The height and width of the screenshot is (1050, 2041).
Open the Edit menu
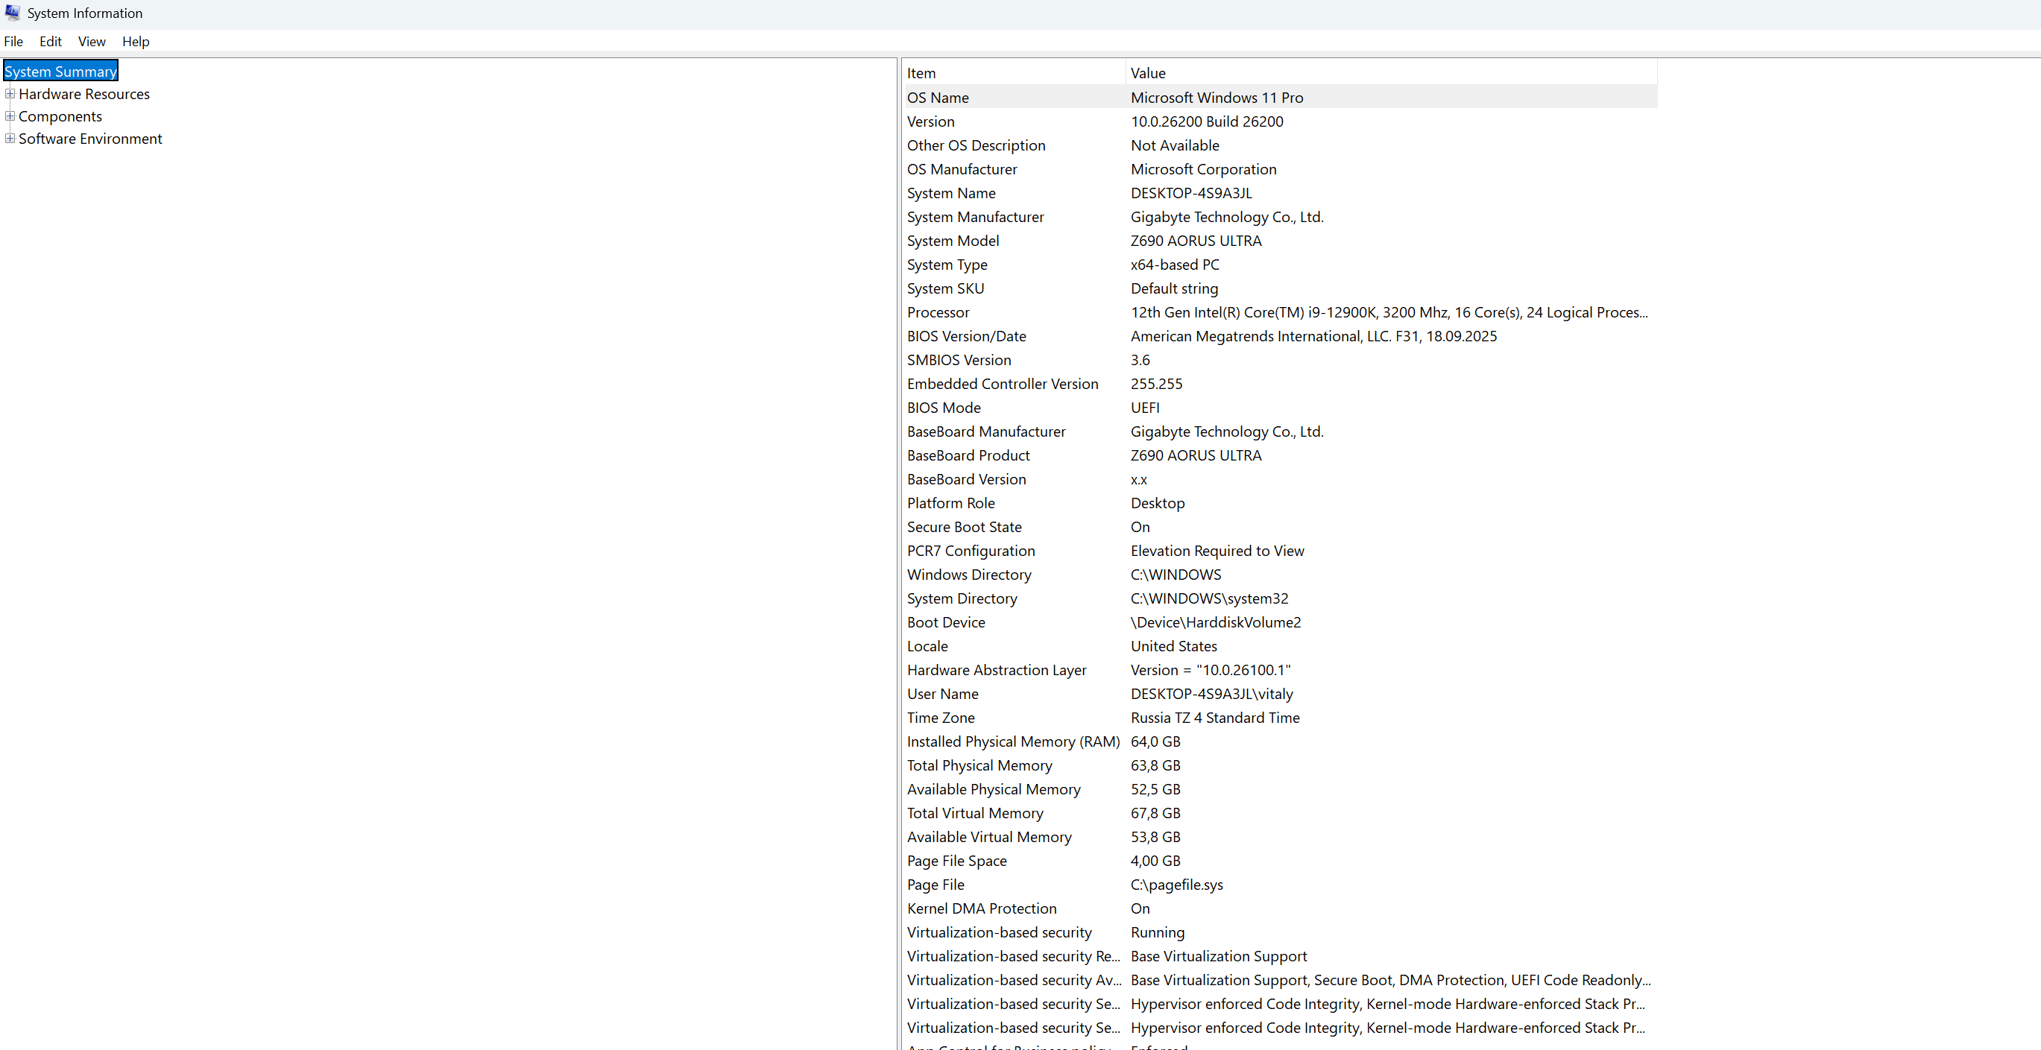[50, 41]
